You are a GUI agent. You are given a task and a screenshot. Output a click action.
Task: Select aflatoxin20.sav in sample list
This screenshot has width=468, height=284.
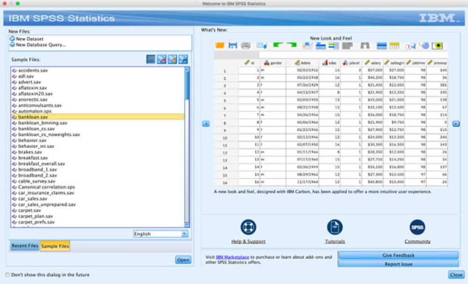pyautogui.click(x=98, y=94)
